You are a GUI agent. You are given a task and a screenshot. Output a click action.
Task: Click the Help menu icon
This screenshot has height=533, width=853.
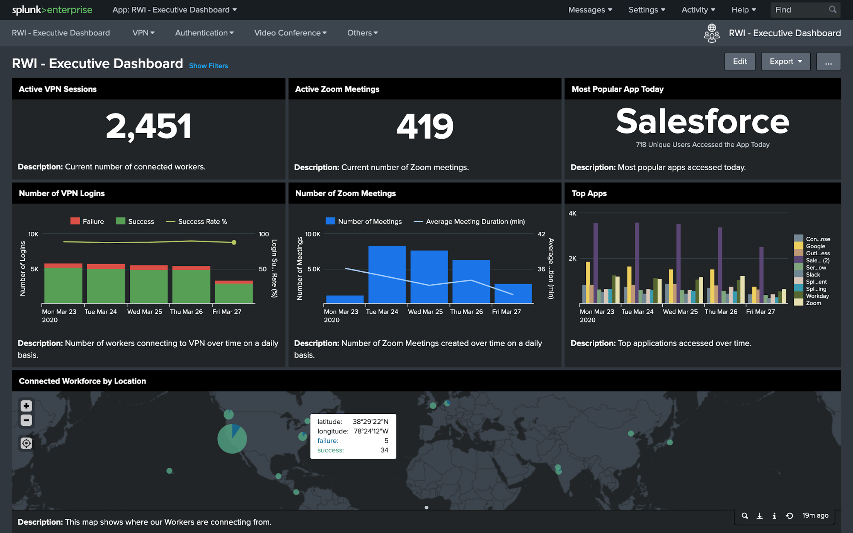pos(743,10)
